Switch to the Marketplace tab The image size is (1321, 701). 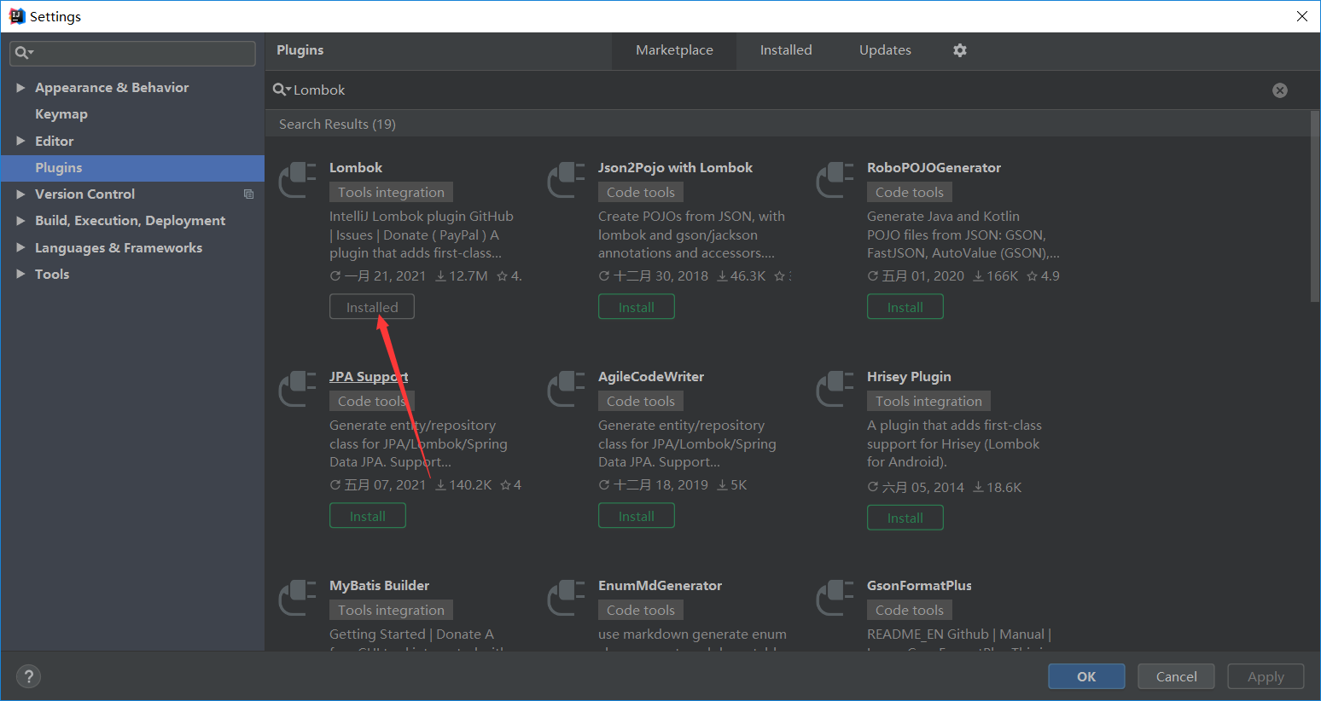[x=674, y=50]
